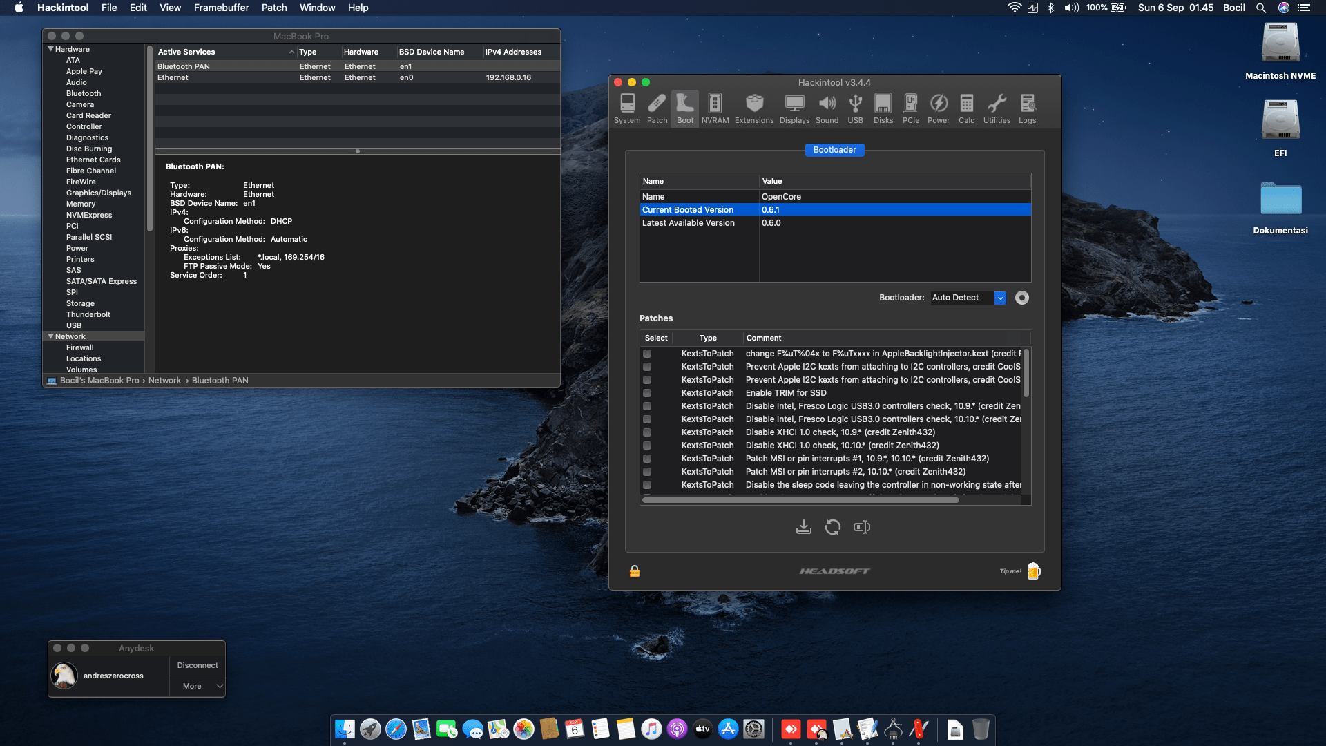
Task: Open Safari from the Dock
Action: point(396,729)
